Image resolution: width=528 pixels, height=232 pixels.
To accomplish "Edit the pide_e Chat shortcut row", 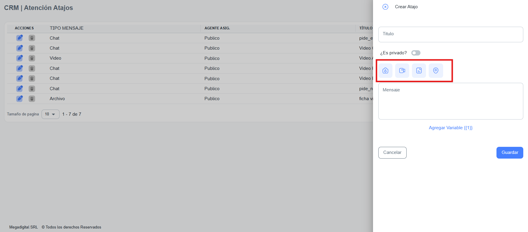I will coord(19,38).
